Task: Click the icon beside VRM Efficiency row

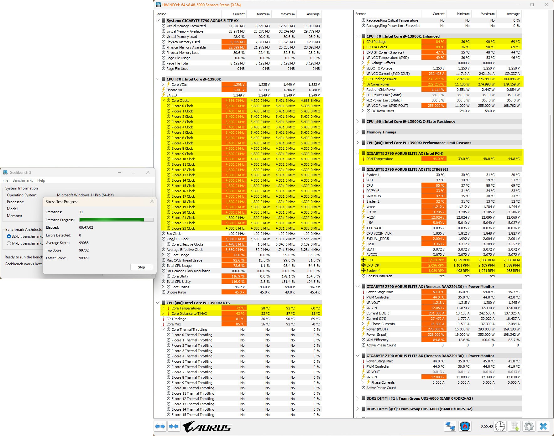Action: click(363, 340)
